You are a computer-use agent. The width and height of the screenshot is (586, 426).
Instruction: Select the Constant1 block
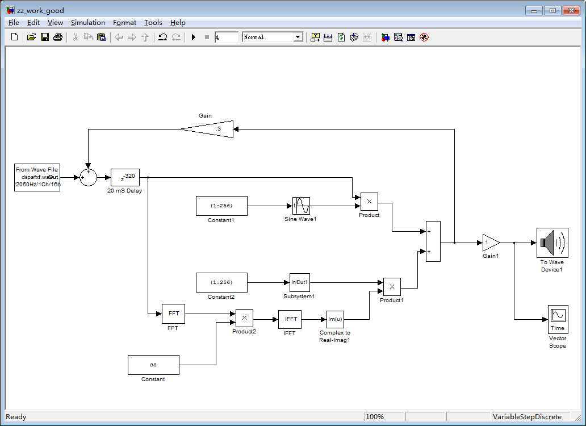coord(221,206)
